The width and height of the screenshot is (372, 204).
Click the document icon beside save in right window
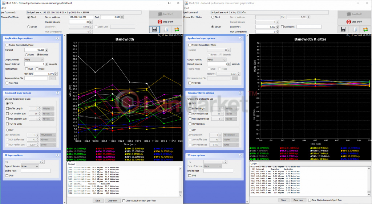point(354,30)
